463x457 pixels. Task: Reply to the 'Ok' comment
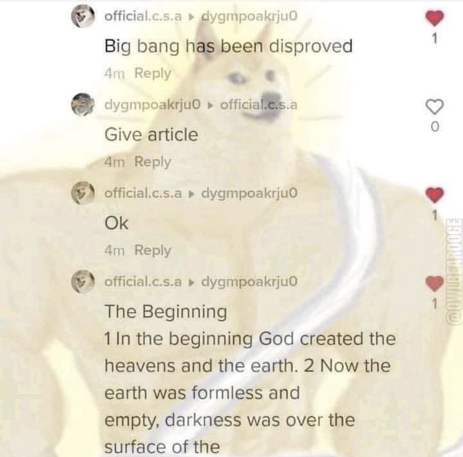pos(153,250)
